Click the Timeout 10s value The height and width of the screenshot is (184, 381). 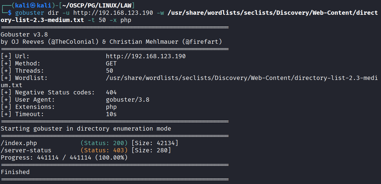click(111, 114)
